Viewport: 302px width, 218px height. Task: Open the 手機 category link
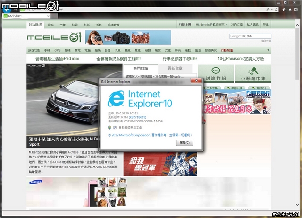[x=47, y=50]
